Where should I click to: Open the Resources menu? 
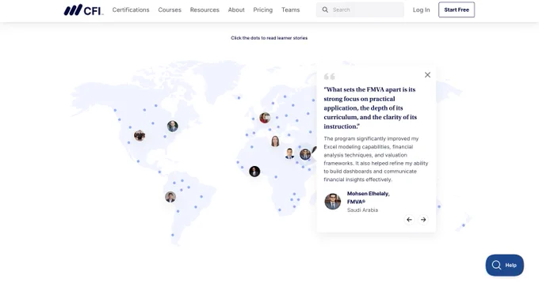(x=205, y=10)
